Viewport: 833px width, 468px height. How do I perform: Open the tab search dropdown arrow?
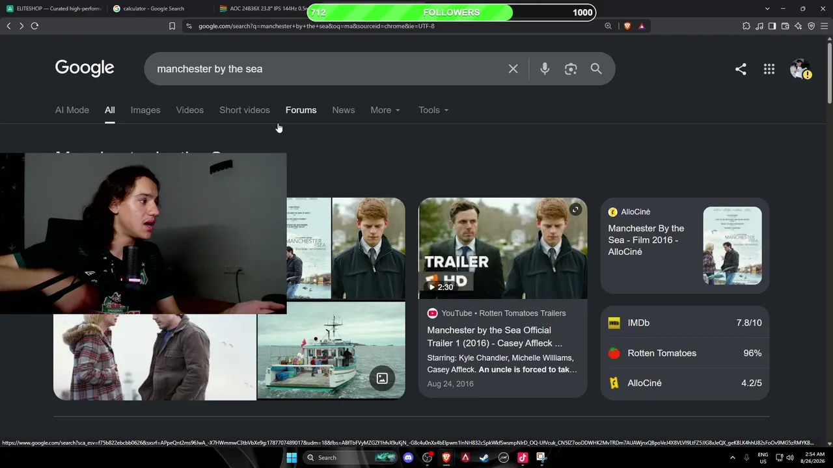click(x=767, y=8)
